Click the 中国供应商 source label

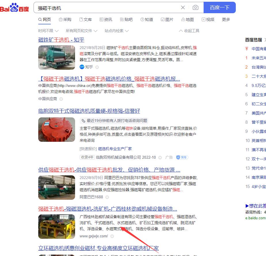tap(48, 99)
